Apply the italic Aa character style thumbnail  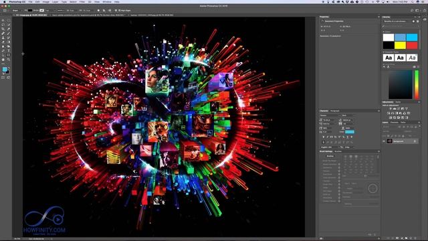[x=412, y=58]
